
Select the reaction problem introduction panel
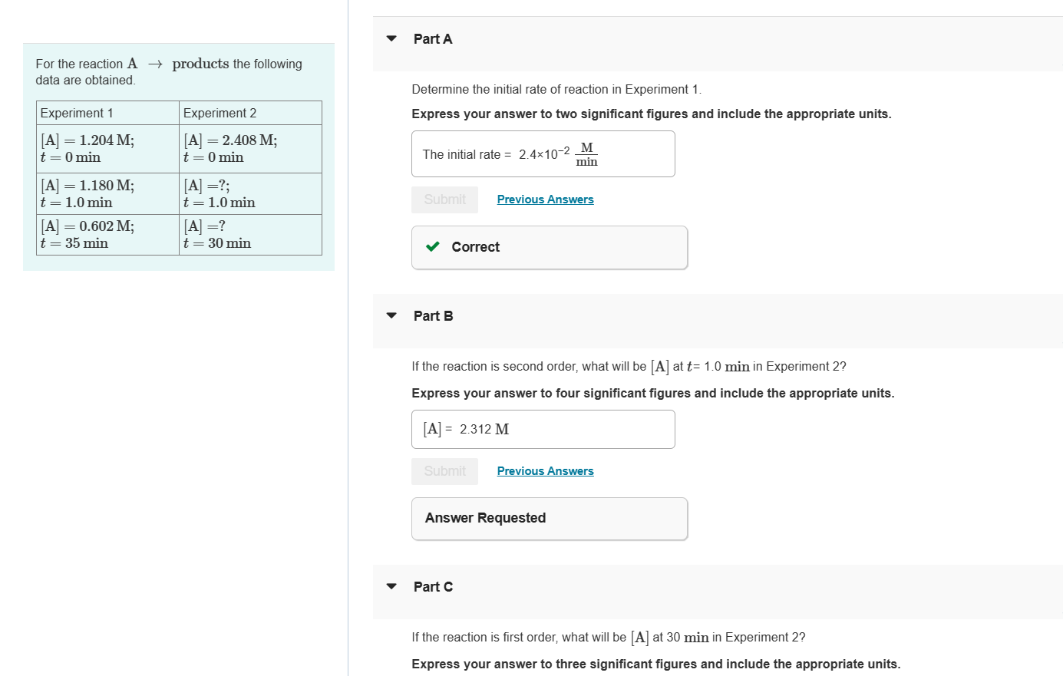coord(179,157)
